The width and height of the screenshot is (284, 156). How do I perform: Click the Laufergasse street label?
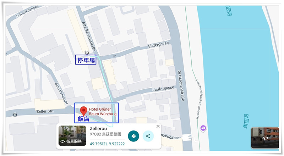click(x=163, y=89)
